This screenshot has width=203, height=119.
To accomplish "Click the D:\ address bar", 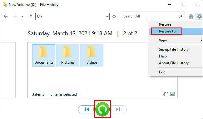I will coord(72,16).
